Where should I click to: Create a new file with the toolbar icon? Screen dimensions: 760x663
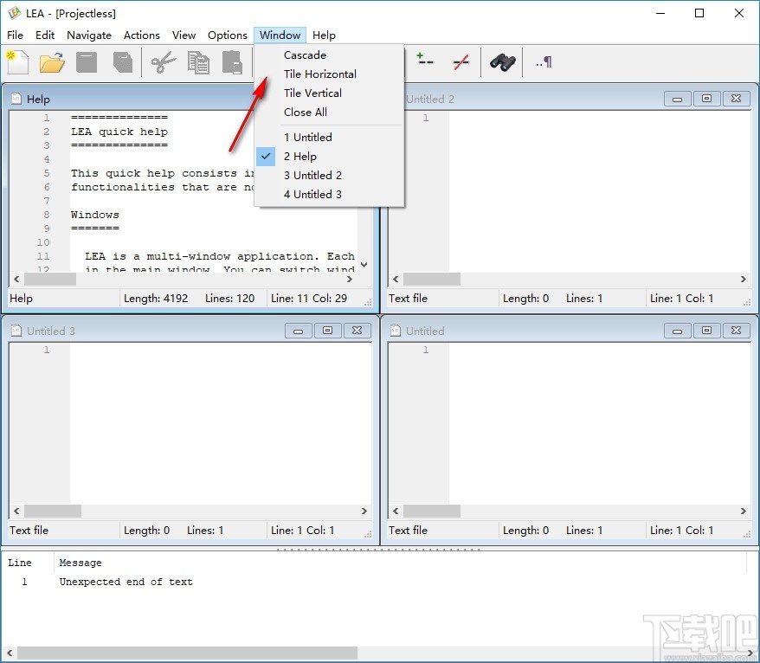coord(17,62)
